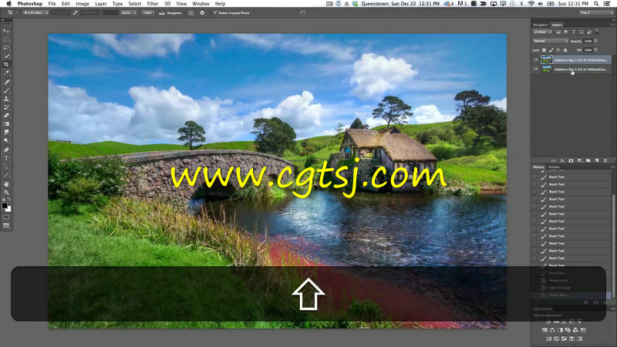The width and height of the screenshot is (617, 347).
Task: Click the Straighten button
Action: coord(170,13)
